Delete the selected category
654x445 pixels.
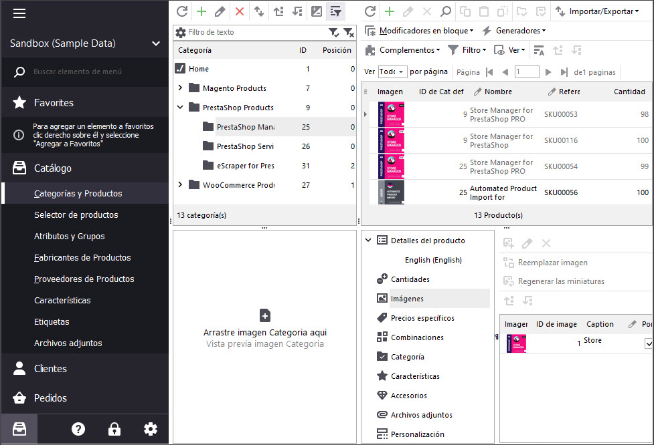point(240,11)
